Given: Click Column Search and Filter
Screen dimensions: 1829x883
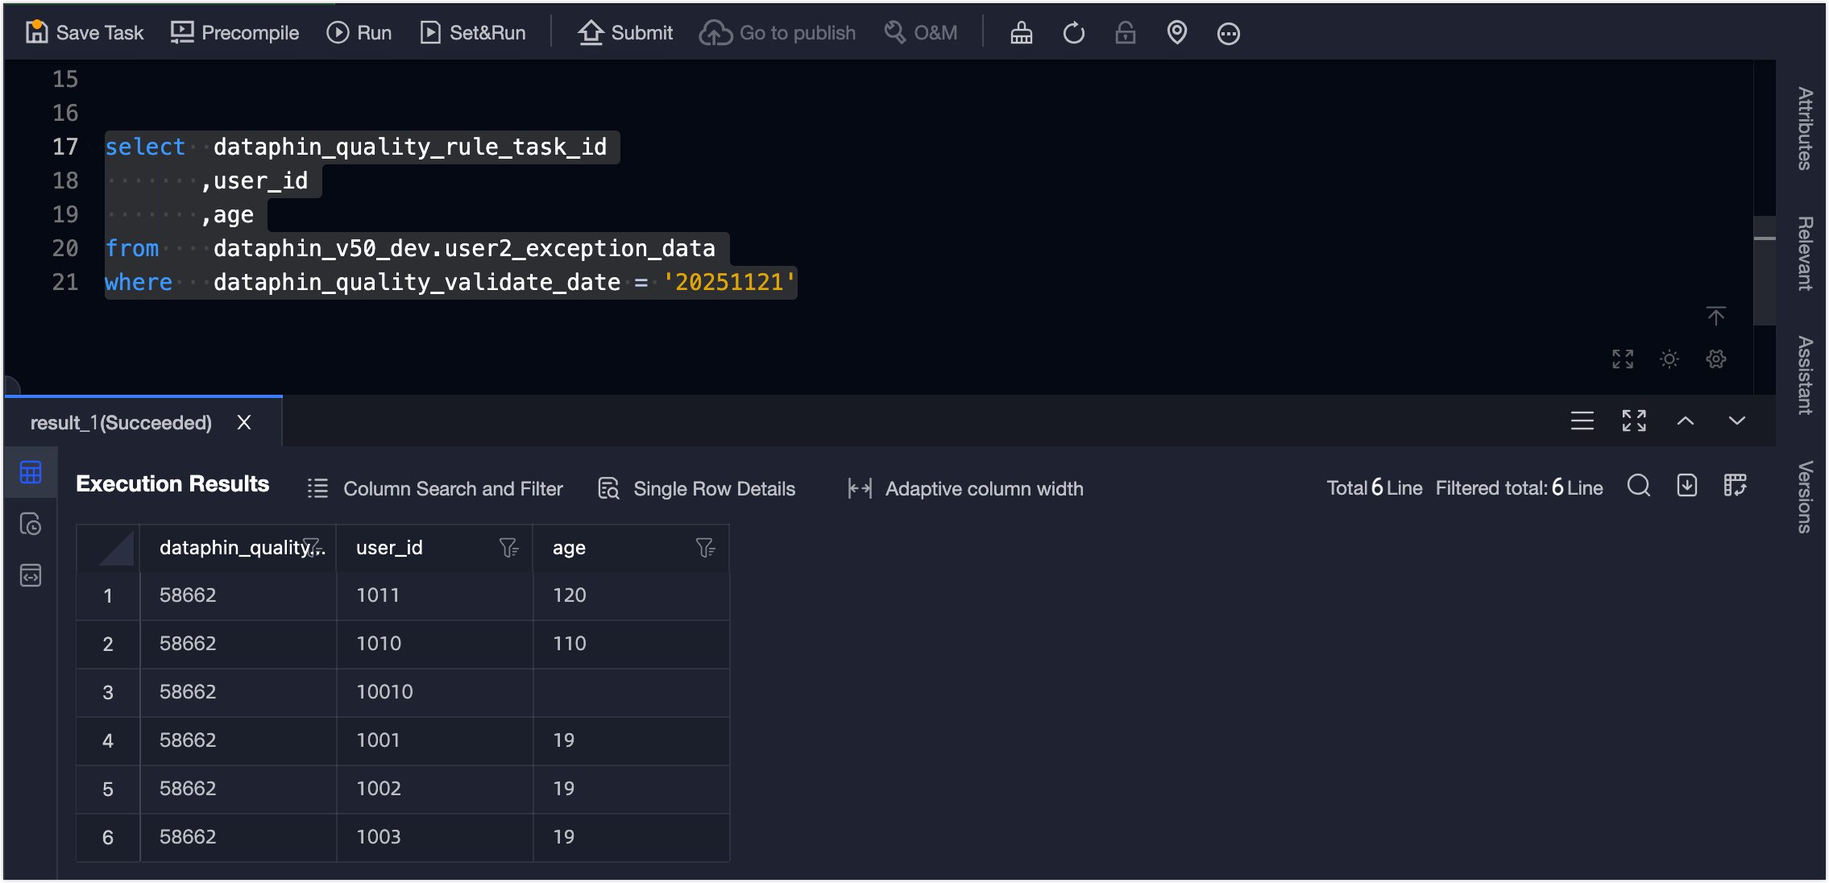Looking at the screenshot, I should 435,489.
